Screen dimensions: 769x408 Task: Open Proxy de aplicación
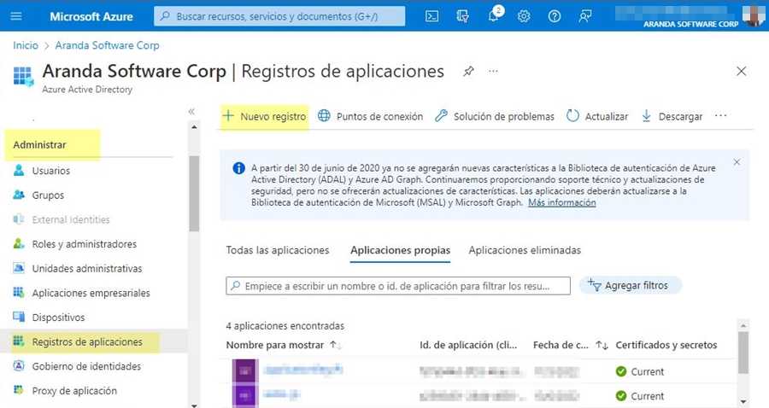click(74, 391)
